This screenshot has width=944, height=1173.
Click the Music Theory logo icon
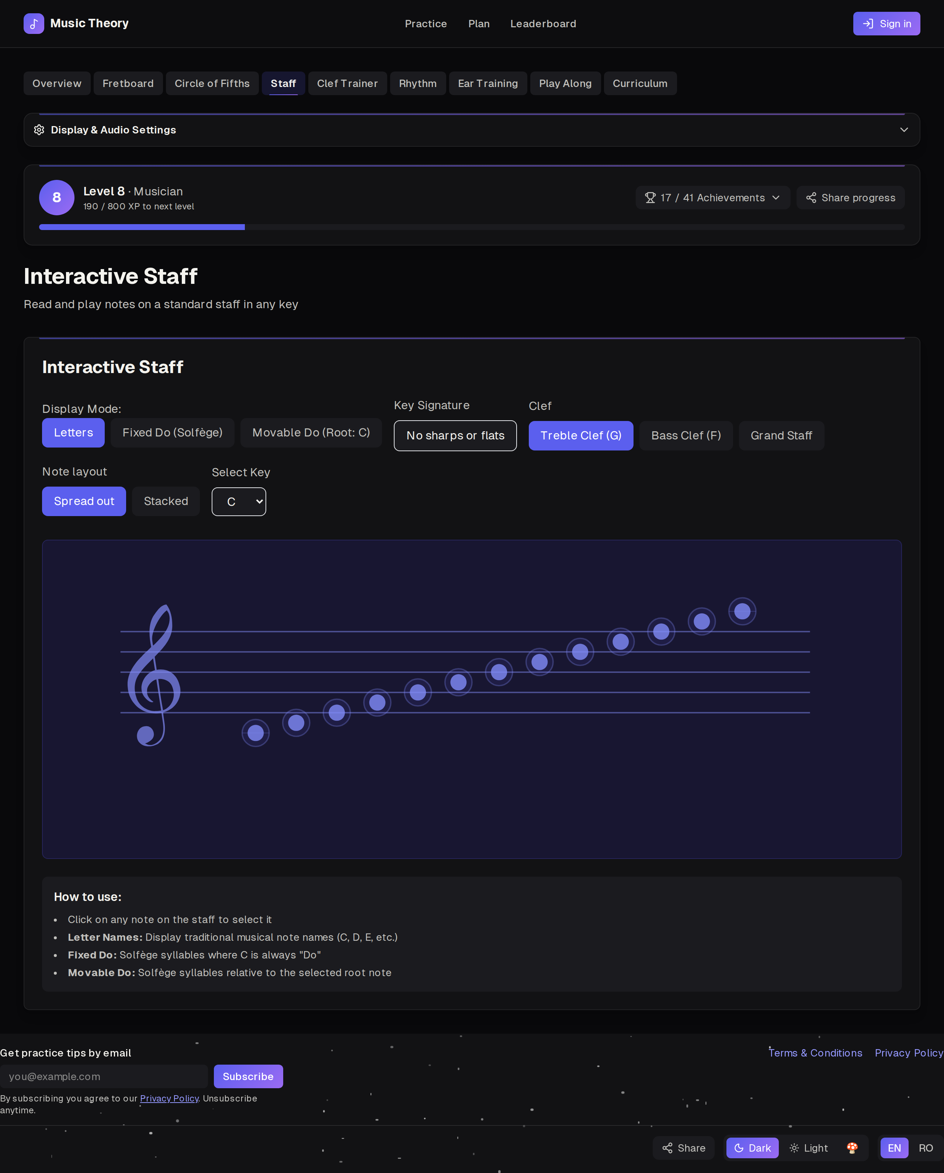click(x=34, y=23)
